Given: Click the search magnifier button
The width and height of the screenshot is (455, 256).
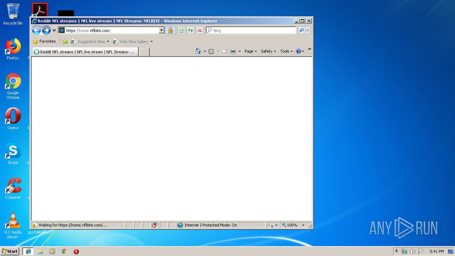Looking at the screenshot, I should pos(301,31).
